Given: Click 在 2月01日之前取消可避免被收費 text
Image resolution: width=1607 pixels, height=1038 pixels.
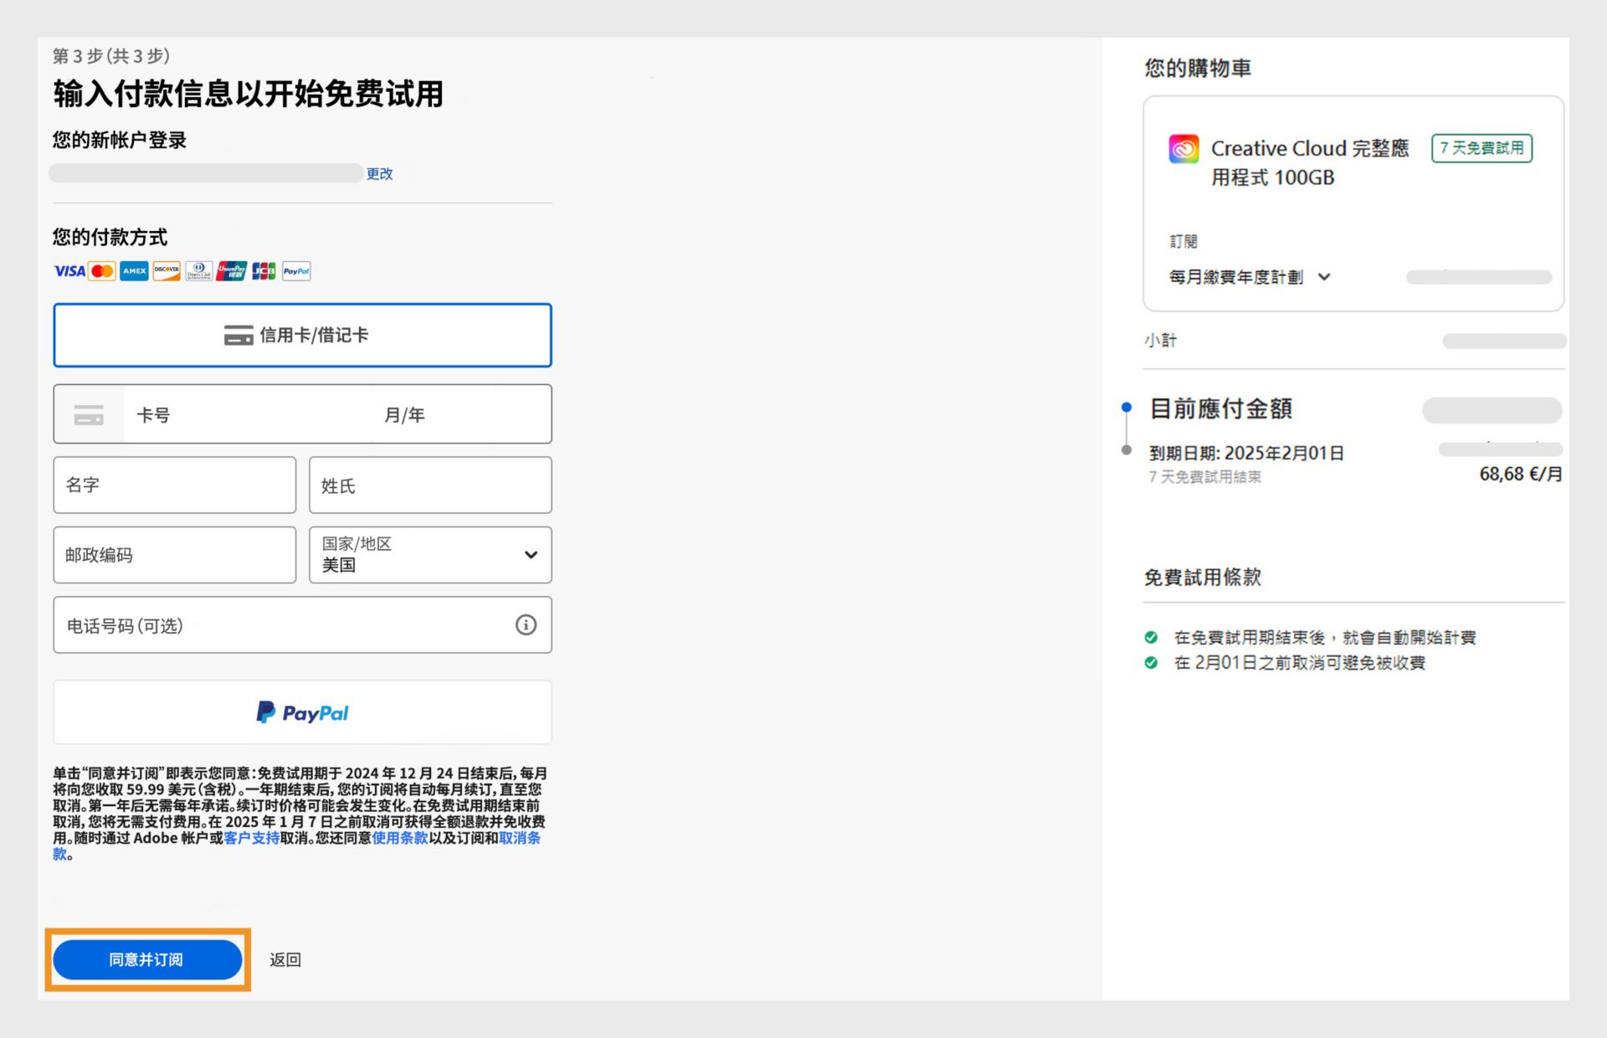Looking at the screenshot, I should [1299, 662].
